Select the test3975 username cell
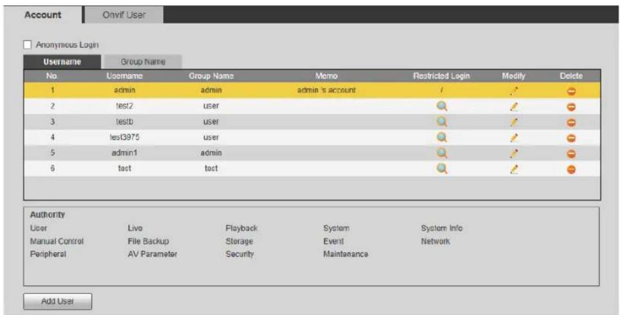620x315 pixels. pos(125,137)
